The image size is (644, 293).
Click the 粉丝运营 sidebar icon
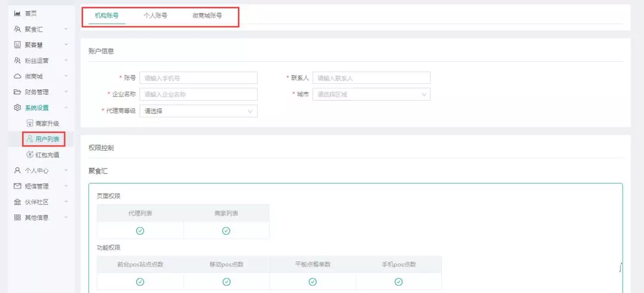point(17,61)
